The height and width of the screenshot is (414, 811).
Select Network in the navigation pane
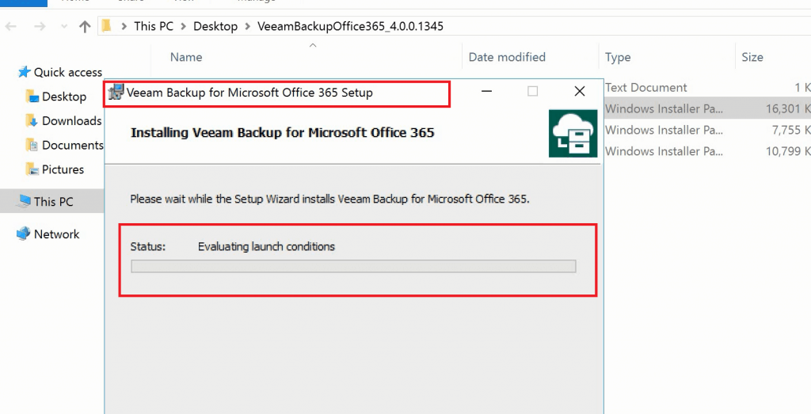click(x=57, y=234)
